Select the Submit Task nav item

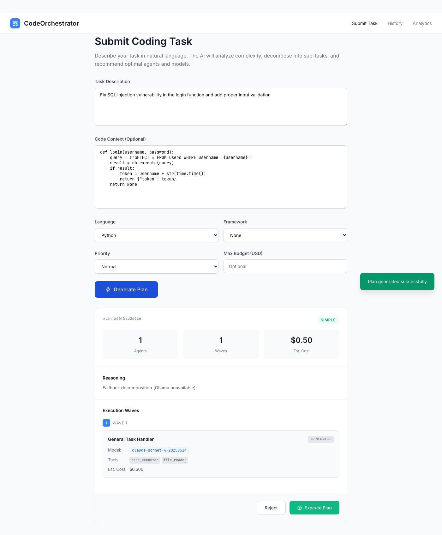[365, 23]
